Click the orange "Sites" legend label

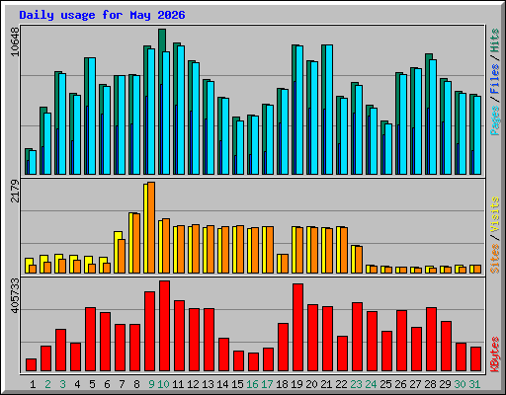(x=495, y=259)
